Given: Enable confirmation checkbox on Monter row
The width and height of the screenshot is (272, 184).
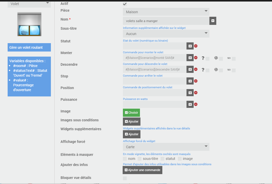Looking at the screenshot, I should (x=207, y=59).
